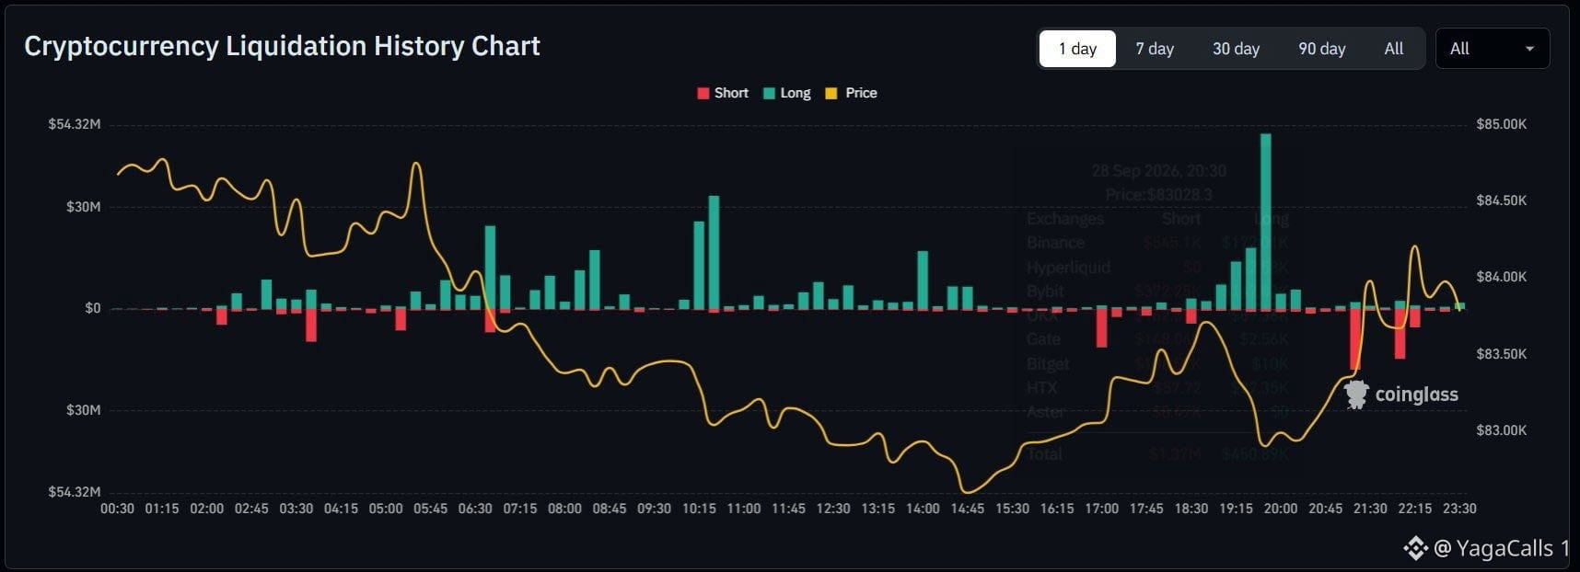Screen dimensions: 1580x572
Task: Click the 20:00 time axis label
Action: [1280, 509]
